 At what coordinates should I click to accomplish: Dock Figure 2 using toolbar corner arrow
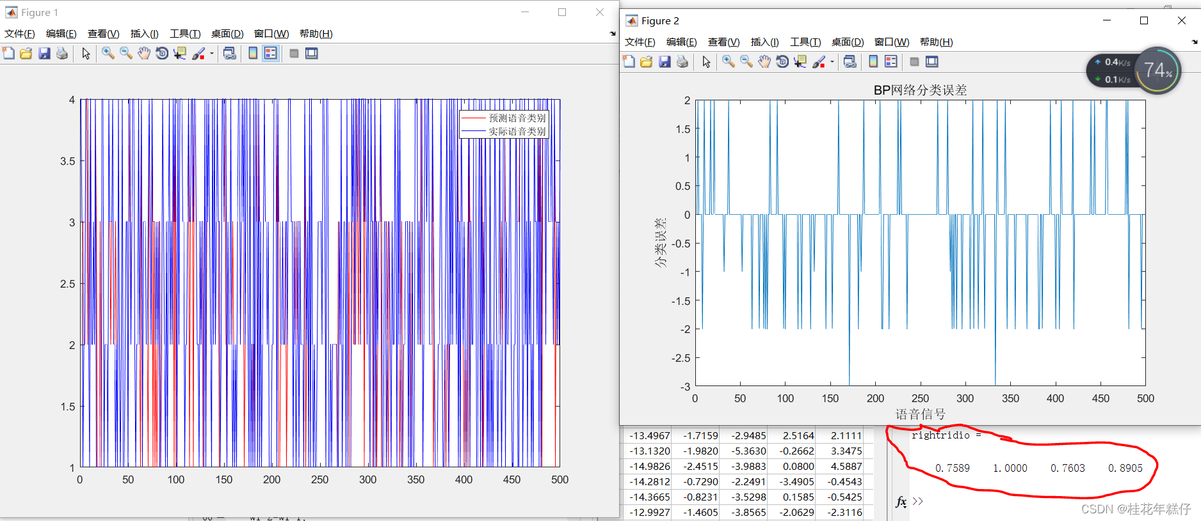tap(1195, 42)
